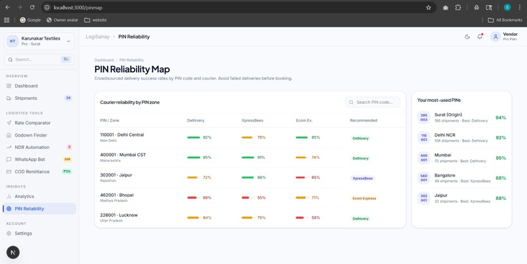Viewport: 527px width, 264px height.
Task: Click the 95% score beside Mumbai
Action: point(500,158)
